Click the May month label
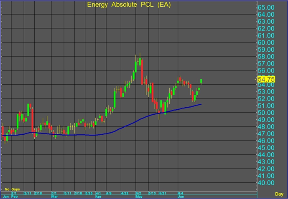The image size is (288, 199). point(139,196)
